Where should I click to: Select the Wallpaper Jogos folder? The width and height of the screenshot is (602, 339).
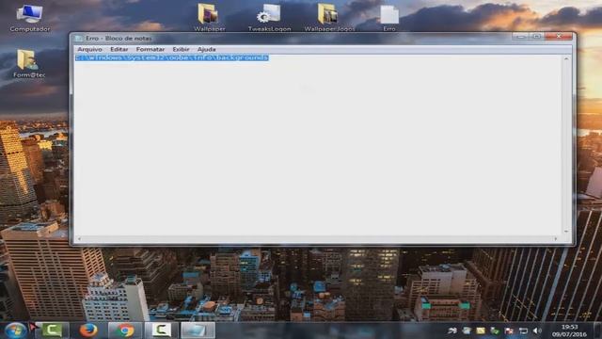[x=329, y=18]
